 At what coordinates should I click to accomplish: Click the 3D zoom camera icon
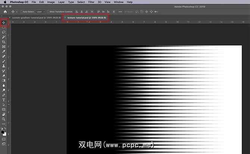[x=156, y=12]
